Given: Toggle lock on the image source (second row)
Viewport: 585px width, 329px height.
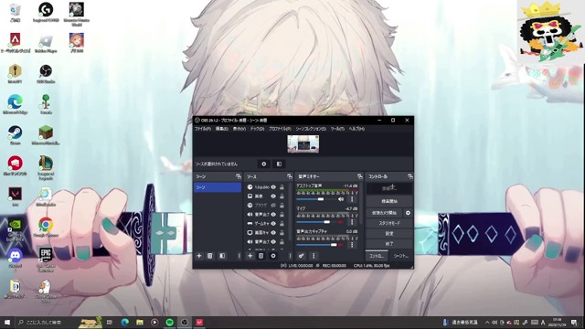Looking at the screenshot, I should tap(282, 196).
